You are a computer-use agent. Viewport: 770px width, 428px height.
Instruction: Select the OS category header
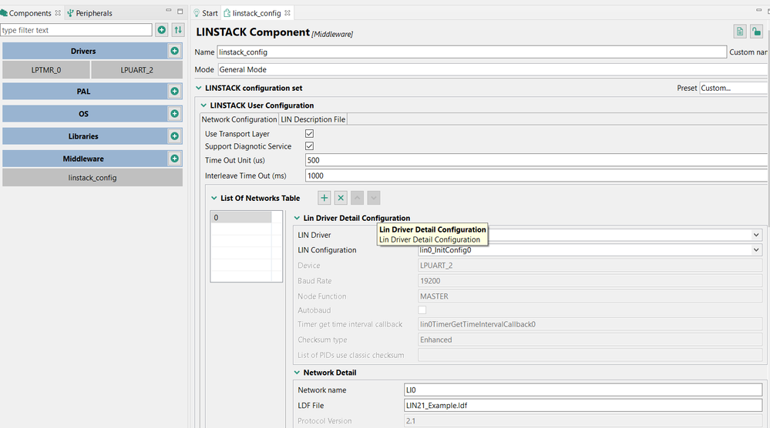[x=83, y=114]
